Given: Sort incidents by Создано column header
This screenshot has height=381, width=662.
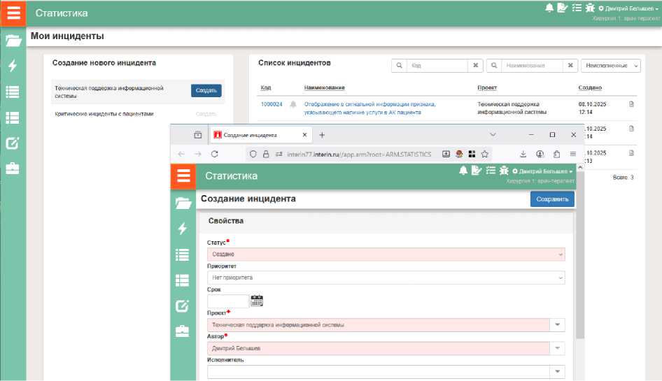Looking at the screenshot, I should click(x=590, y=88).
